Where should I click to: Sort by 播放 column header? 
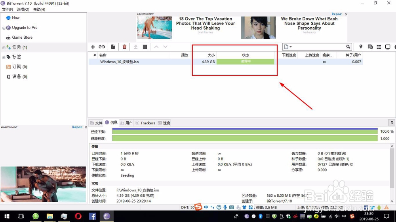click(181, 55)
